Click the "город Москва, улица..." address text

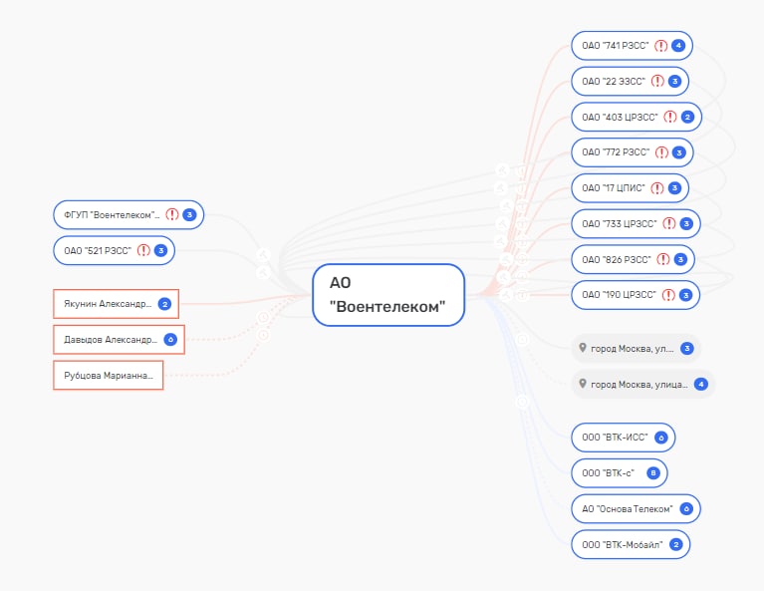tap(639, 385)
